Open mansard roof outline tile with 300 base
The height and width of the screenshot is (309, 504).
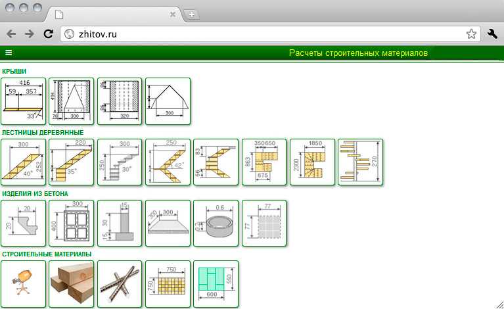click(168, 101)
